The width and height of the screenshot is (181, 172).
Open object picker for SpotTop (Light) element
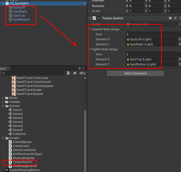(x=180, y=59)
